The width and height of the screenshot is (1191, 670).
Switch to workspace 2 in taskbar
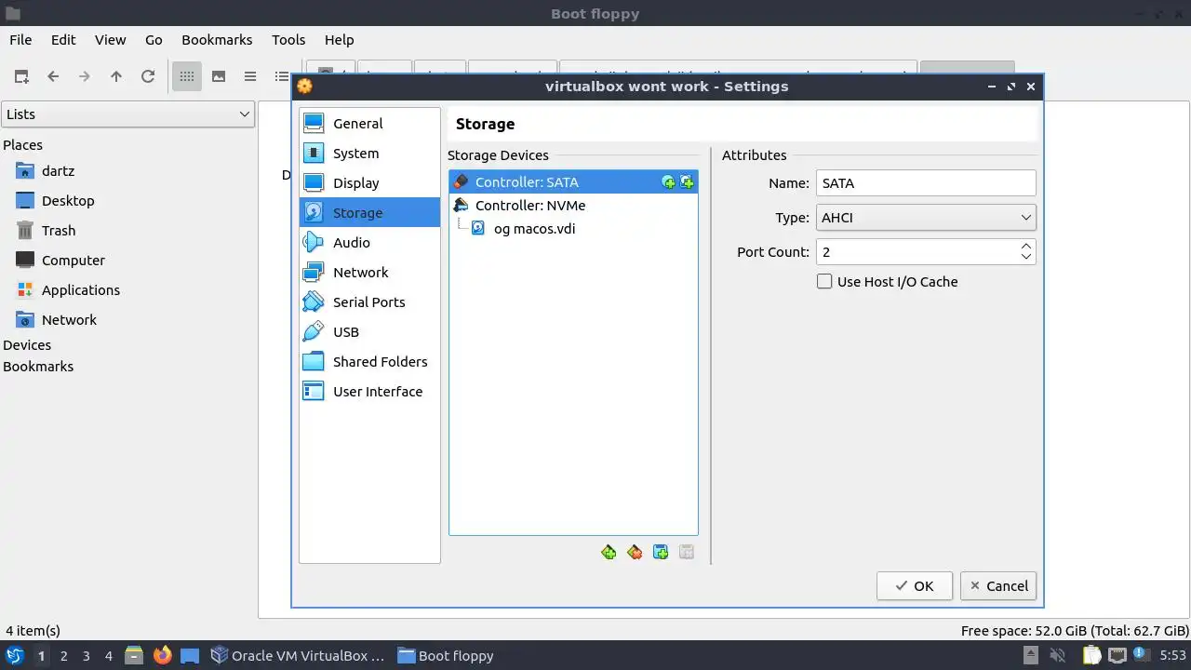pyautogui.click(x=63, y=656)
